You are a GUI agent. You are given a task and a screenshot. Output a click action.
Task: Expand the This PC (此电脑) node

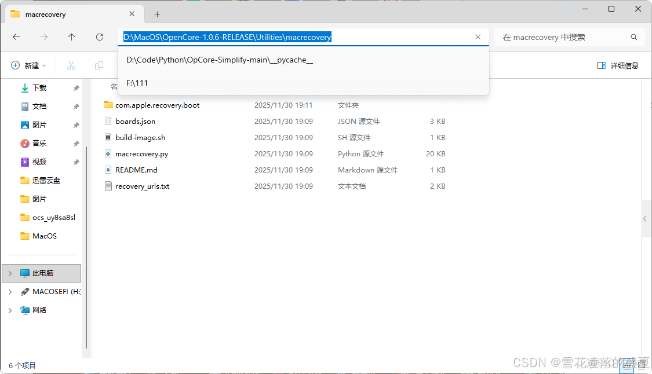tap(10, 273)
